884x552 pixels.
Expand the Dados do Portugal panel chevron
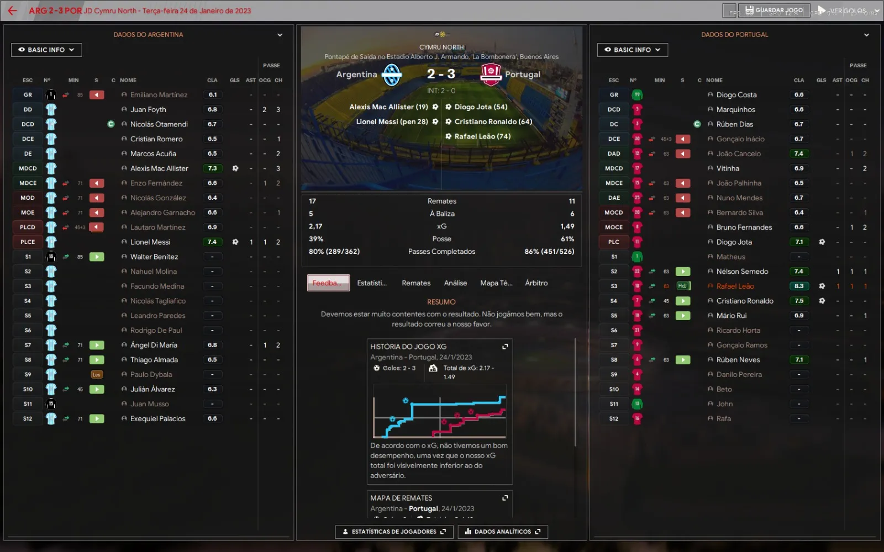[866, 35]
